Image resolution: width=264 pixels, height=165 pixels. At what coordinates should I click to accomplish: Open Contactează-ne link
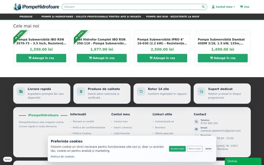pos(164,121)
